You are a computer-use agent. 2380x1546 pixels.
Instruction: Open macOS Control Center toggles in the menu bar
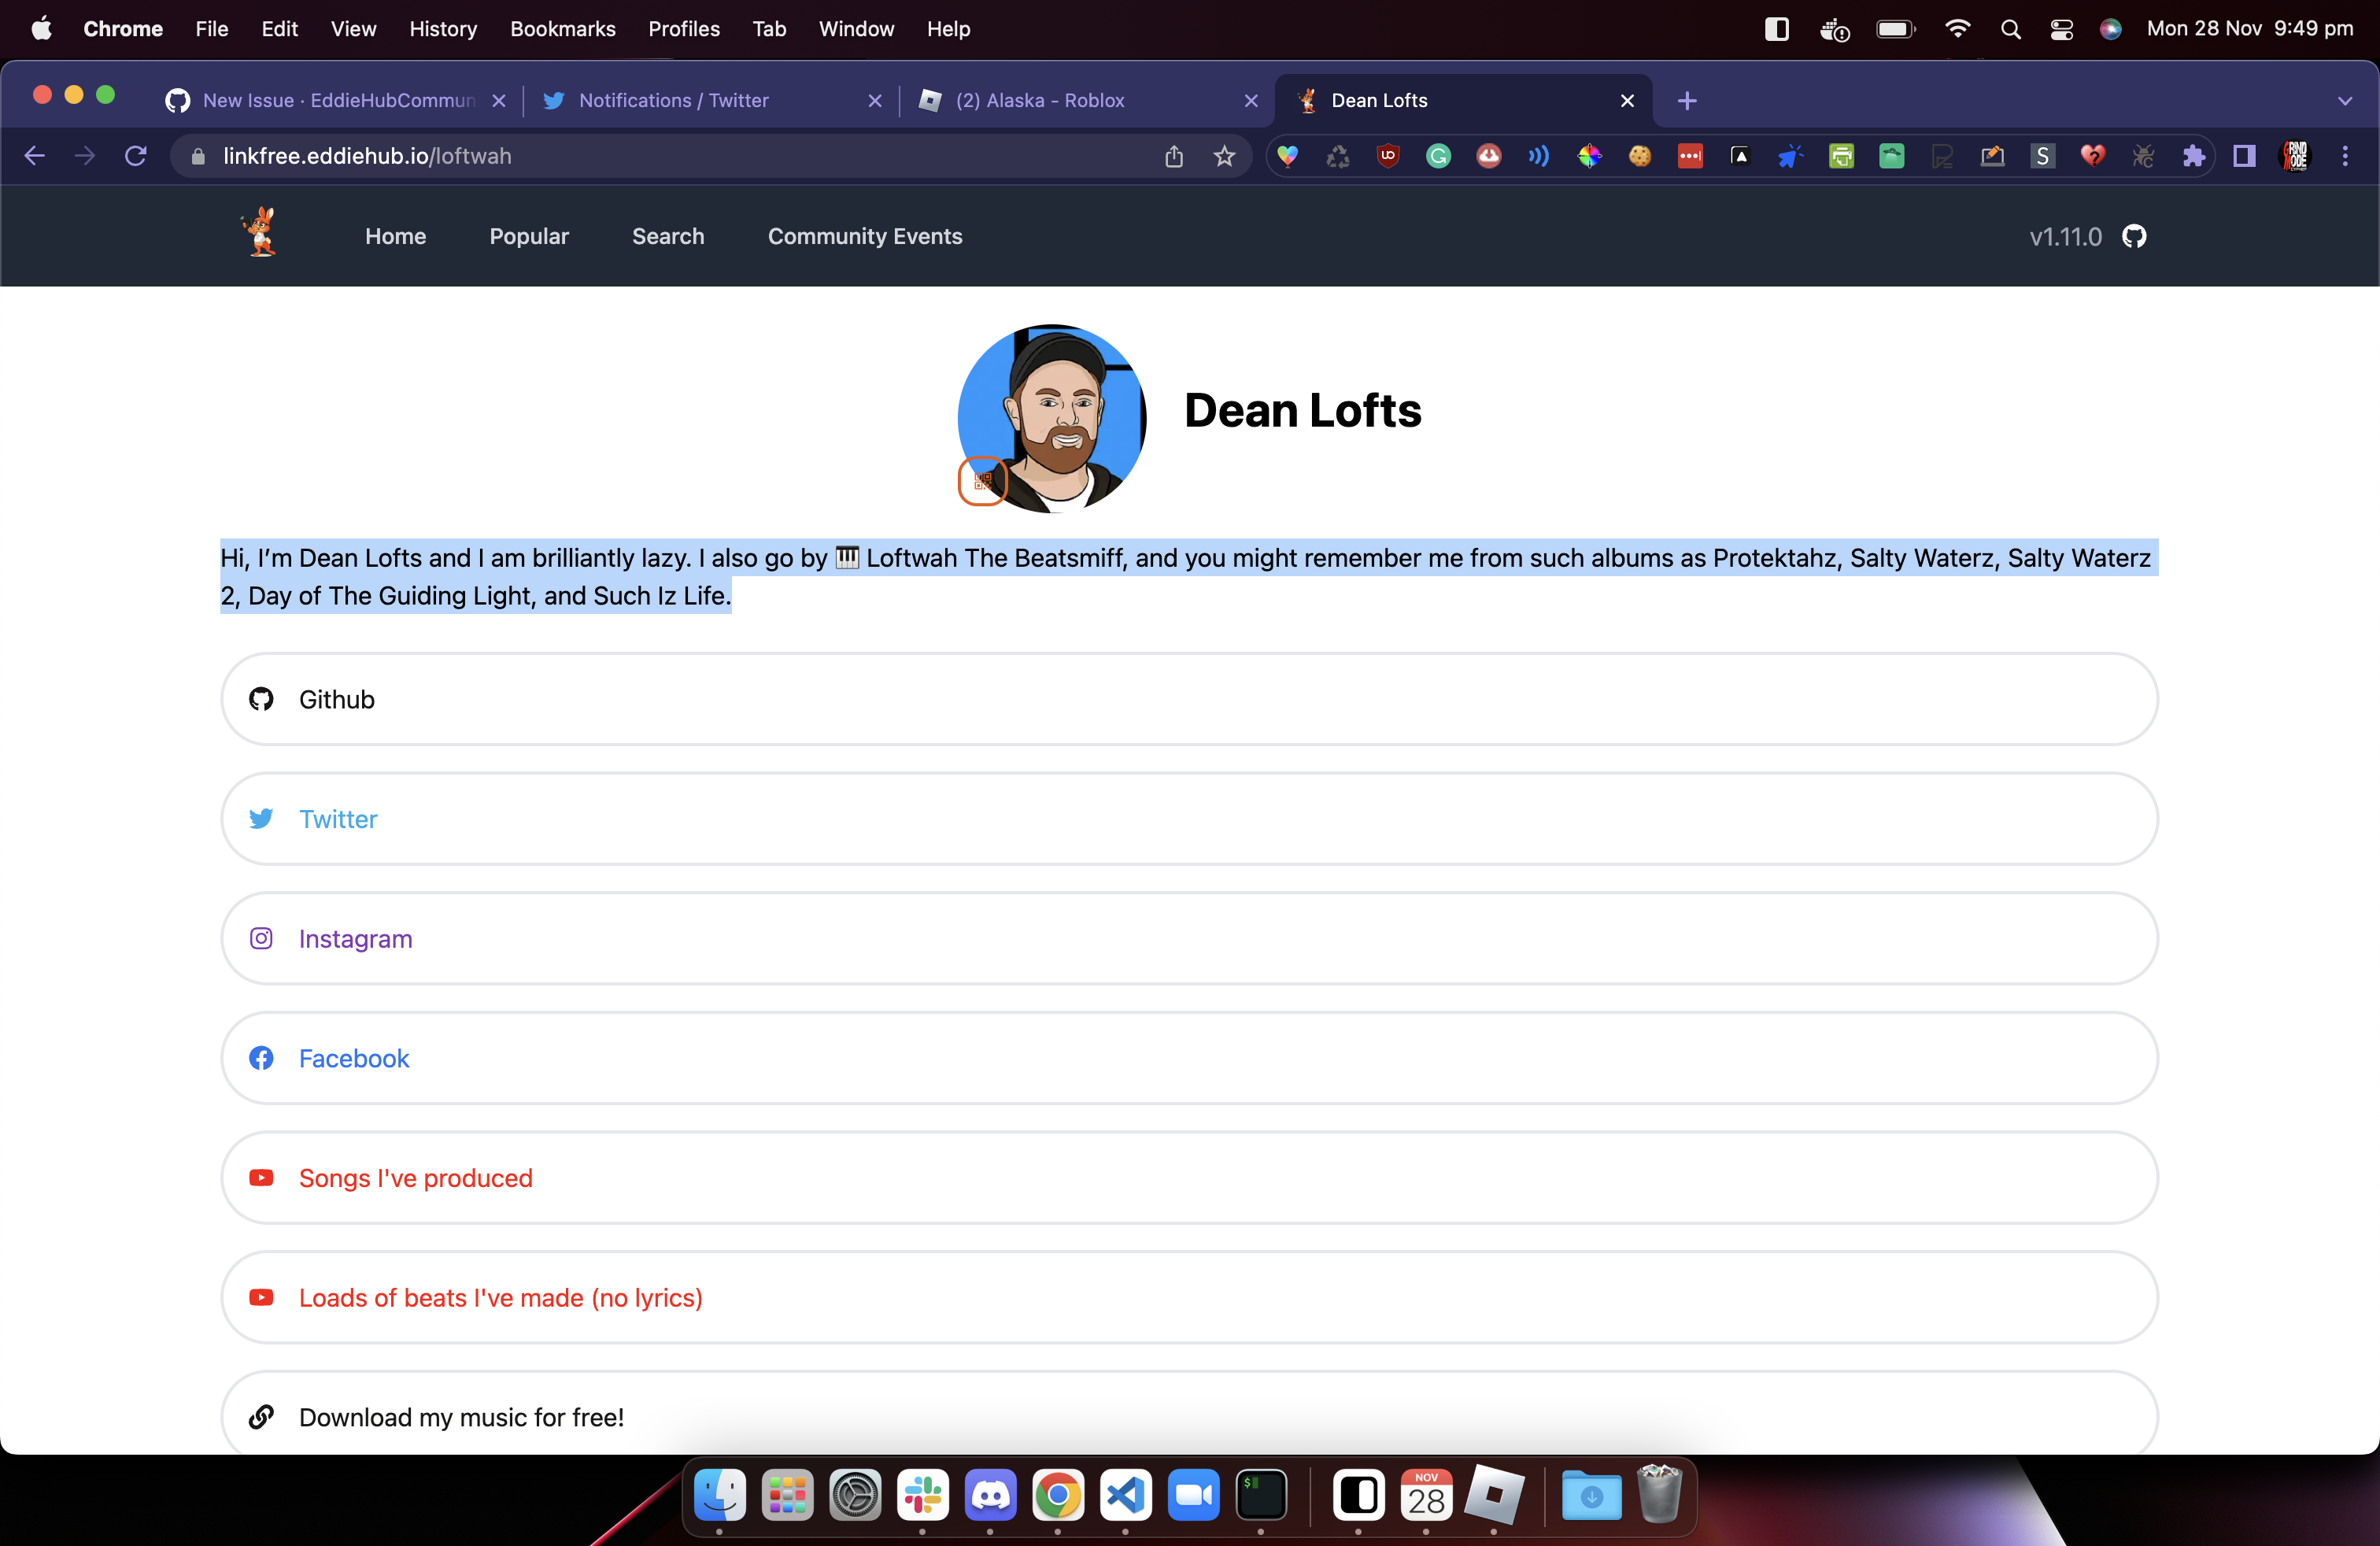tap(2061, 29)
